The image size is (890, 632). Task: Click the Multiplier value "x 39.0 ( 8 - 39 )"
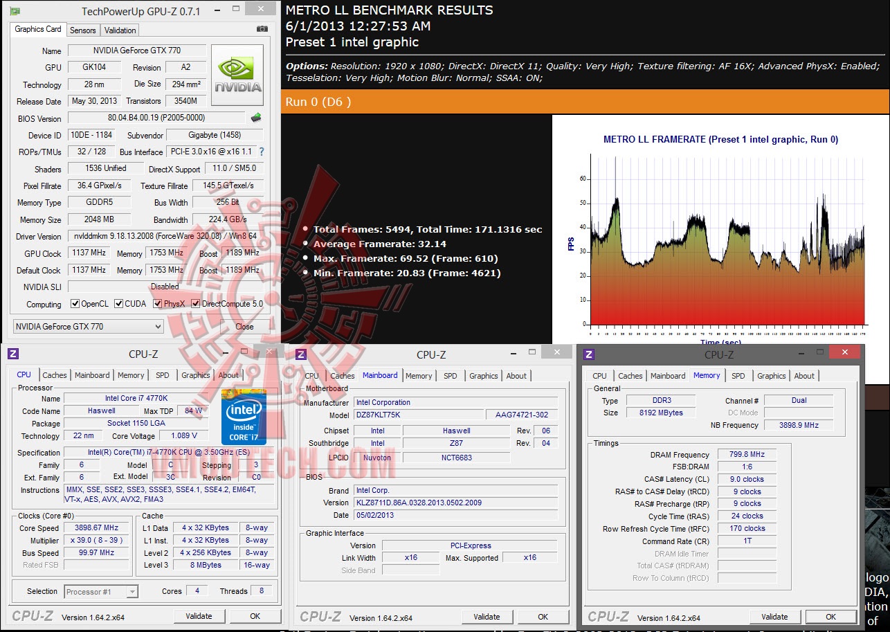tap(97, 541)
